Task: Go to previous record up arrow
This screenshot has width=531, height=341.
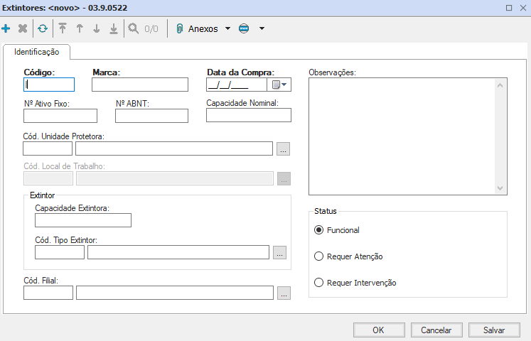Action: [80, 29]
